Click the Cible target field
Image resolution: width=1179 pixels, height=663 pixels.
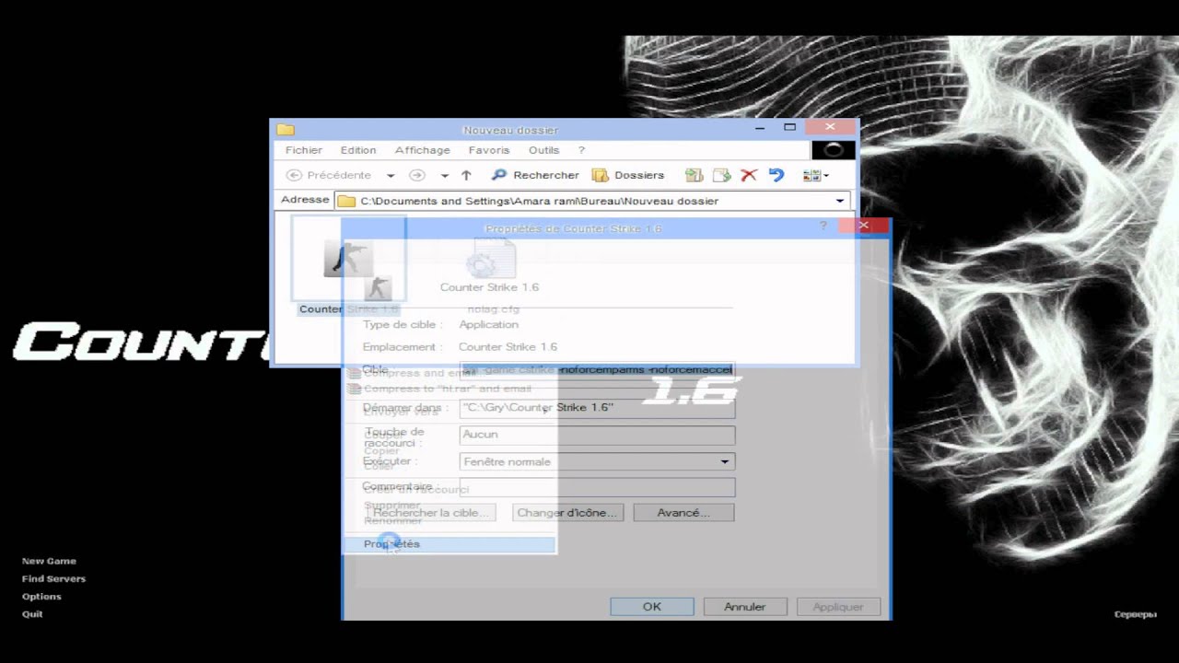point(597,369)
